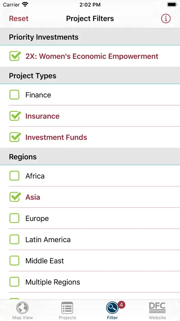Reset all project filters
The image size is (180, 321).
(19, 18)
